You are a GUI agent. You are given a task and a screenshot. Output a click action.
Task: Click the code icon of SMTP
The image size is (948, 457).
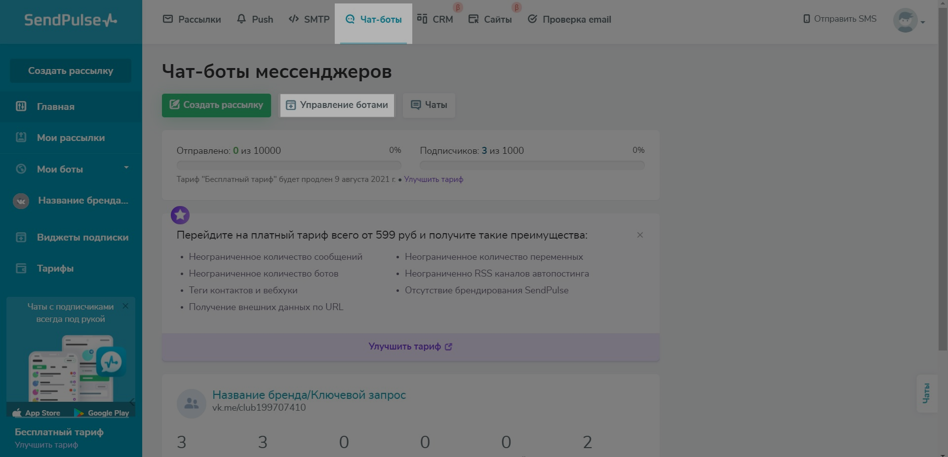pyautogui.click(x=294, y=19)
